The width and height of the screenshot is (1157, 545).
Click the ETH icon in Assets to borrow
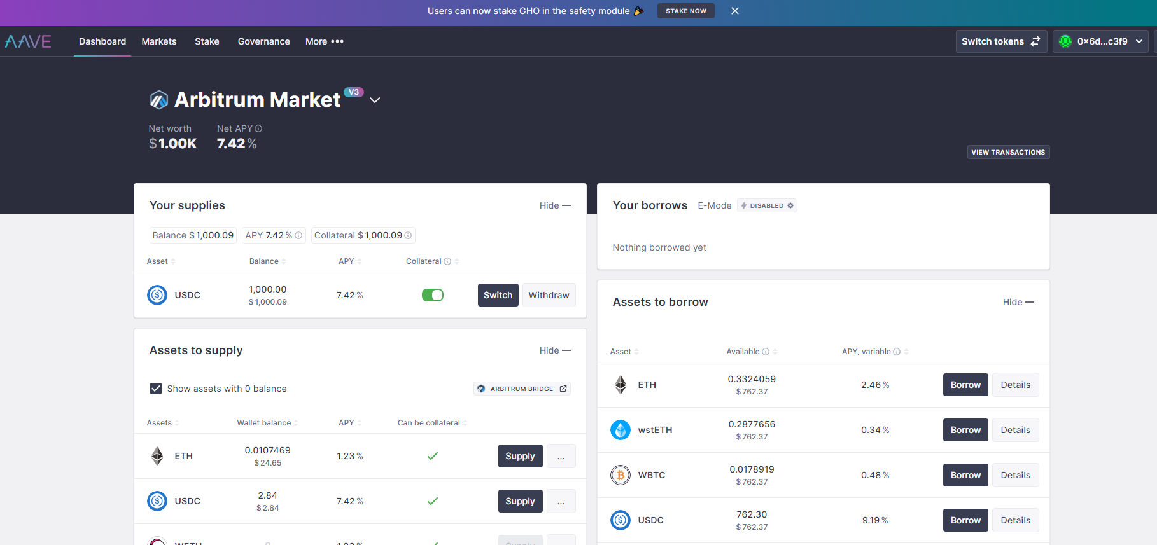[621, 385]
